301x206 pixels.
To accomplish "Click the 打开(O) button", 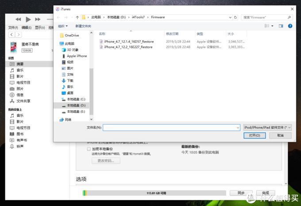I will [255, 136].
